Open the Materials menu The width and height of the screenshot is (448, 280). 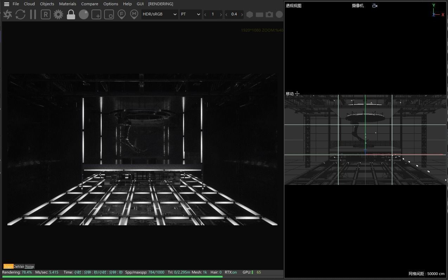pyautogui.click(x=68, y=4)
